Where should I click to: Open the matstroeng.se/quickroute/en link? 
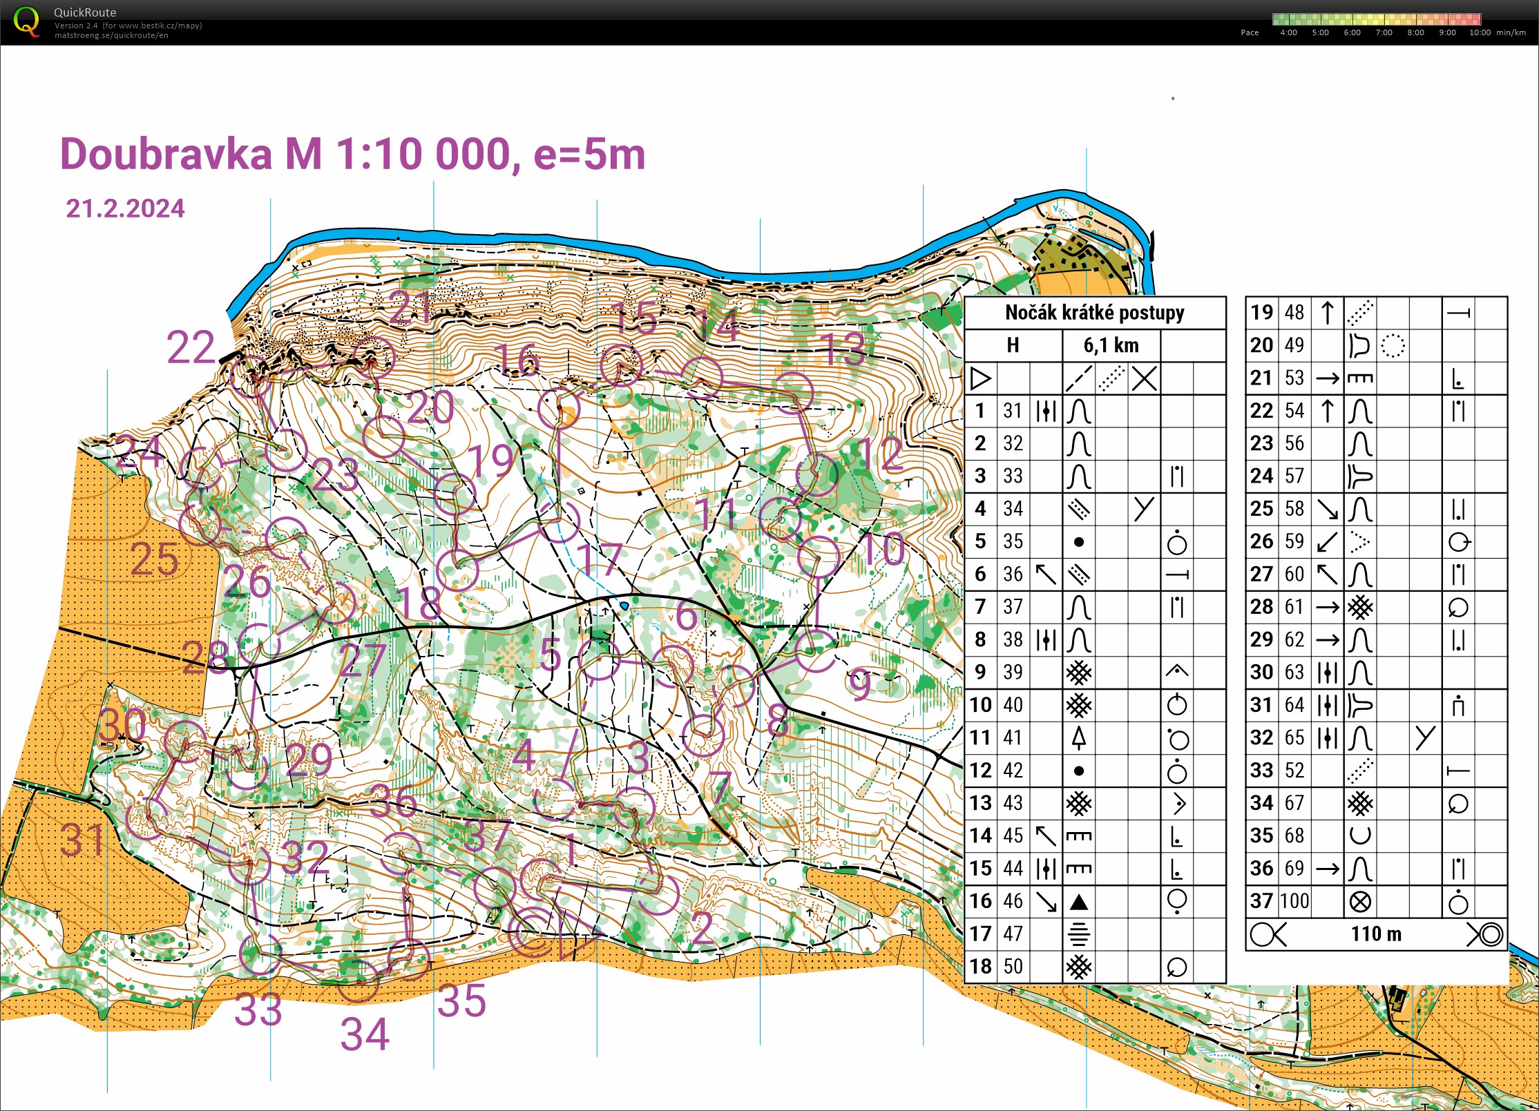[x=111, y=35]
